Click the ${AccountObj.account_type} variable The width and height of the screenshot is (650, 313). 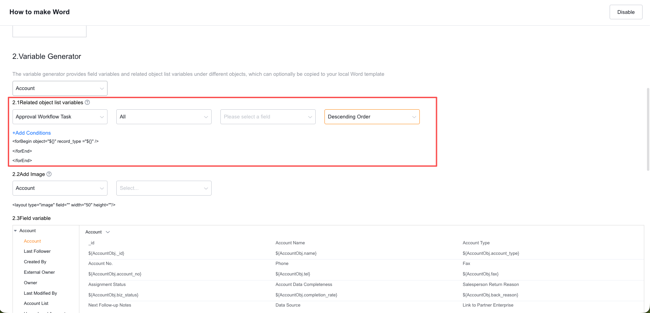coord(491,253)
